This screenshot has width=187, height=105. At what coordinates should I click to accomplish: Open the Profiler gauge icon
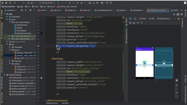tap(77, 3)
